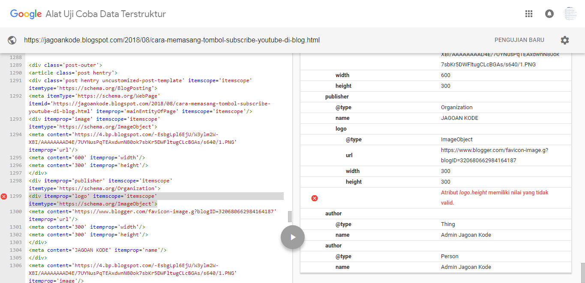Click the error icon at line 1299

click(4, 196)
